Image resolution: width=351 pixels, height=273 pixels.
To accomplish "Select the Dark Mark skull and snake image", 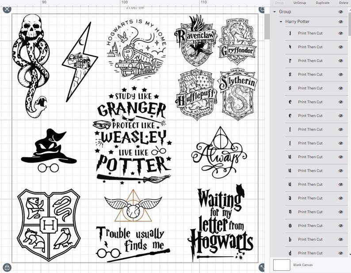I will tap(31, 66).
